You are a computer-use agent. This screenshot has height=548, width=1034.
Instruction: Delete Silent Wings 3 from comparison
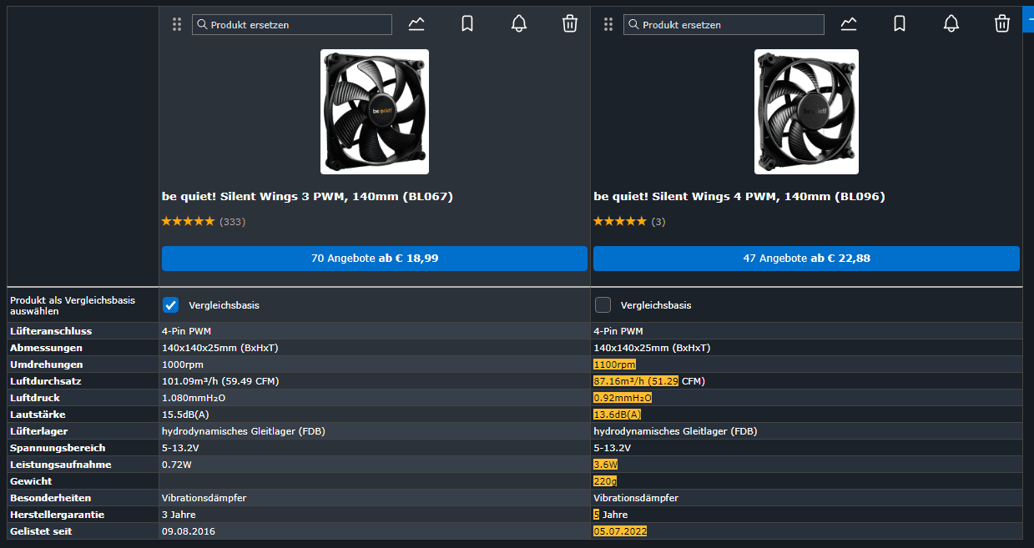coord(570,24)
